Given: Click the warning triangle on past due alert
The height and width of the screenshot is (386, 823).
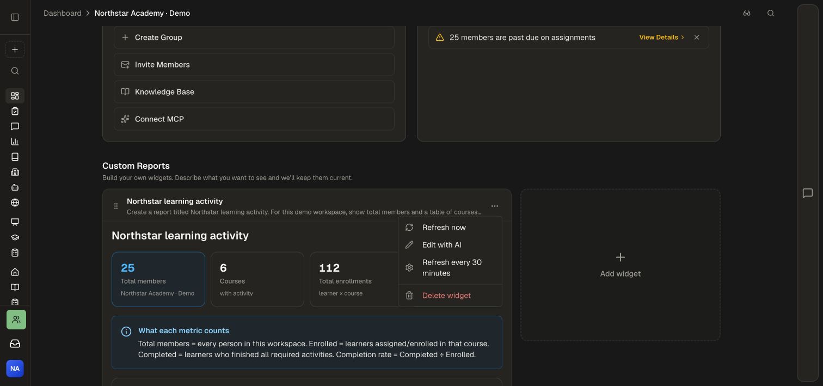Looking at the screenshot, I should (x=440, y=38).
